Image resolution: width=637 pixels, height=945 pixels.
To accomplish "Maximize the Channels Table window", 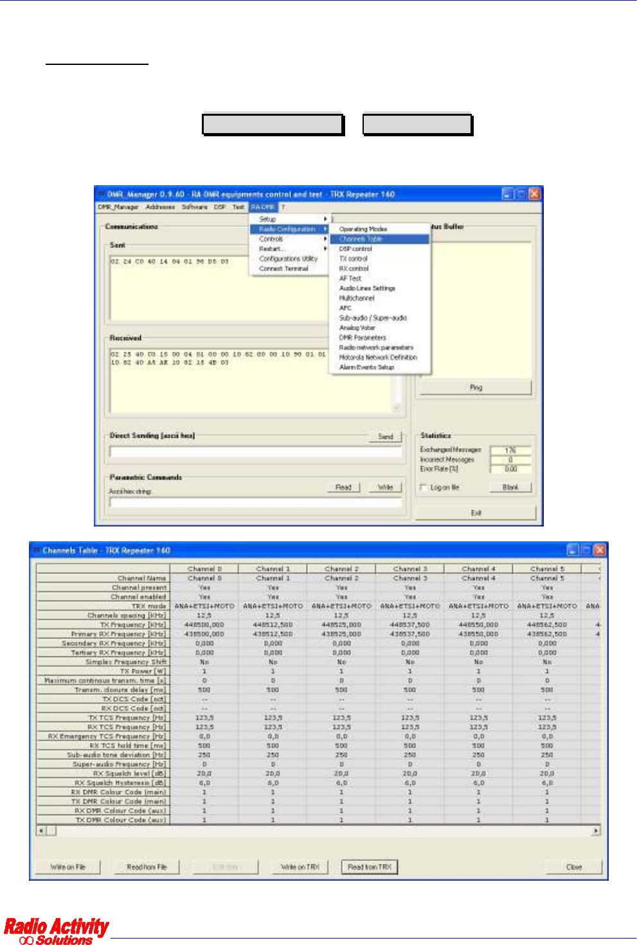I will pos(586,550).
